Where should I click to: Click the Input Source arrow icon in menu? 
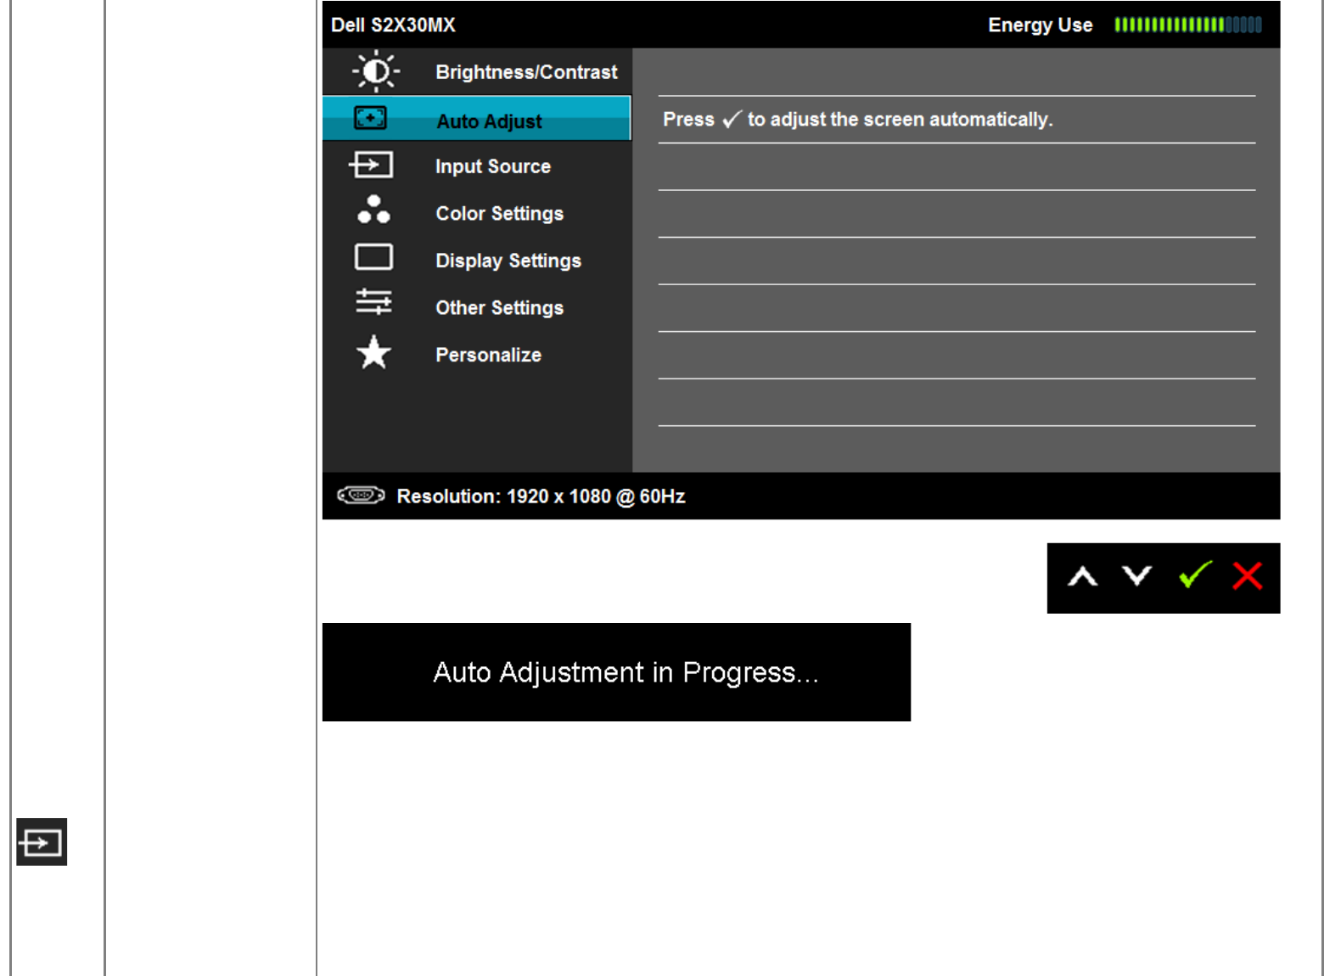(371, 164)
